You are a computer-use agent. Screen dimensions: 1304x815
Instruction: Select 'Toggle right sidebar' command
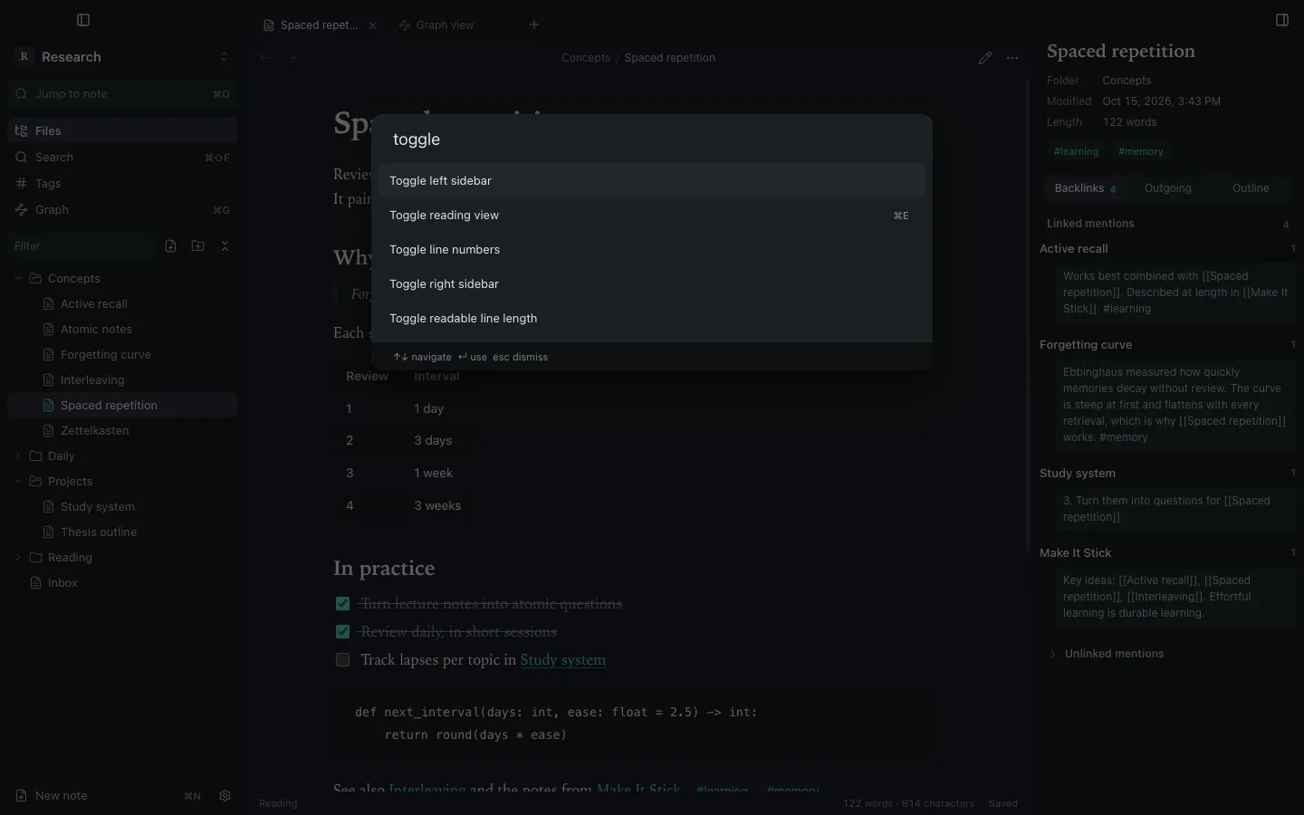click(x=652, y=283)
